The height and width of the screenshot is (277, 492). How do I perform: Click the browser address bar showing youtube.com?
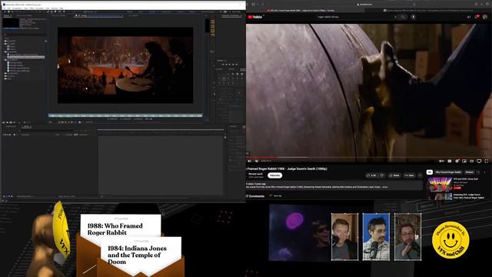coord(366,5)
